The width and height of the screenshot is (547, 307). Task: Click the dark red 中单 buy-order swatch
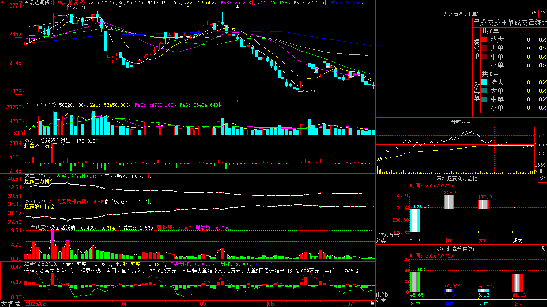484,57
